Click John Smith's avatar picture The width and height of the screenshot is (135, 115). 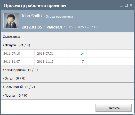[x=11, y=21]
